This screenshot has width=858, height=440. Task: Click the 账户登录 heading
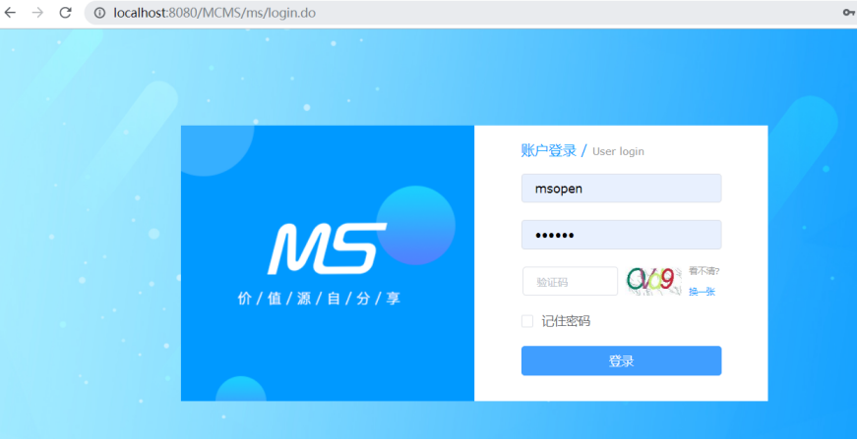549,150
